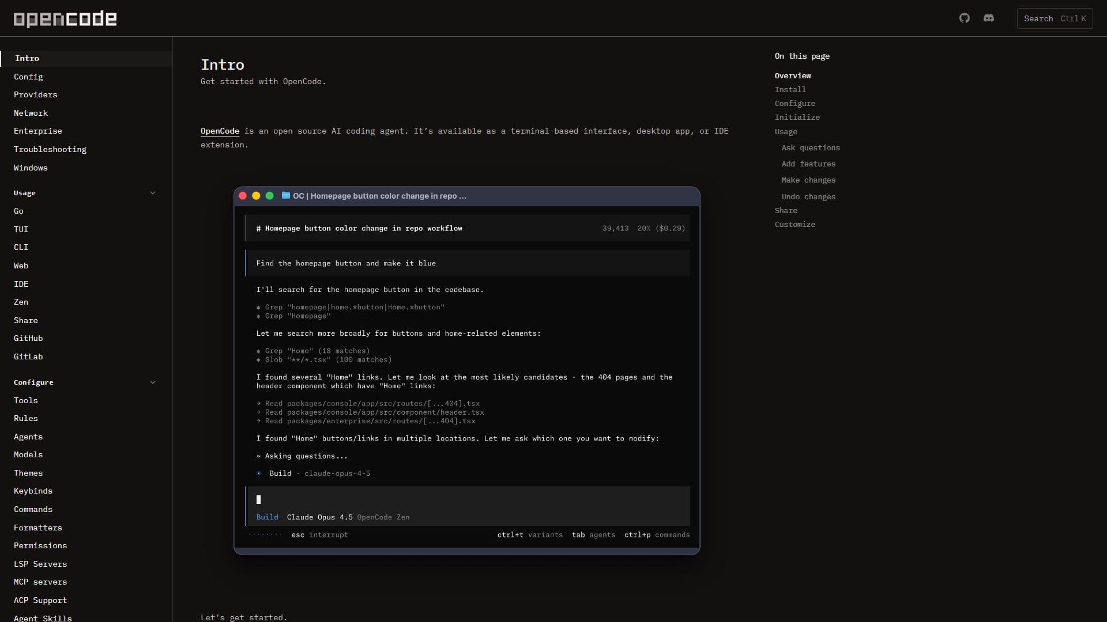Open the CLI usage page

(x=21, y=247)
